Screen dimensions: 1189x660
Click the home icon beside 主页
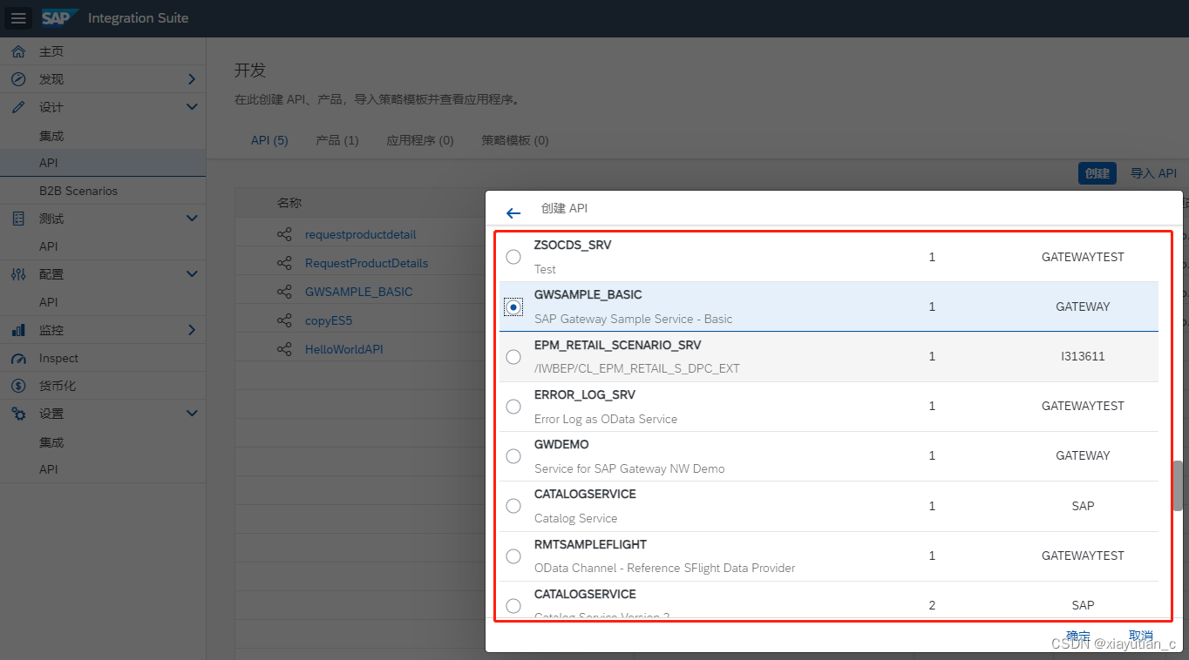pyautogui.click(x=18, y=51)
